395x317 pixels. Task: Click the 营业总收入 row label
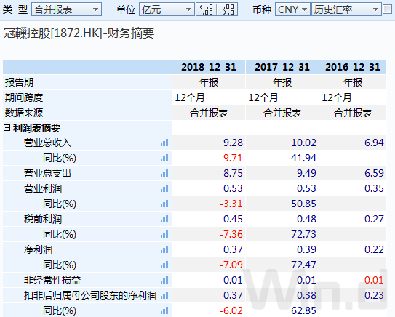(47, 143)
